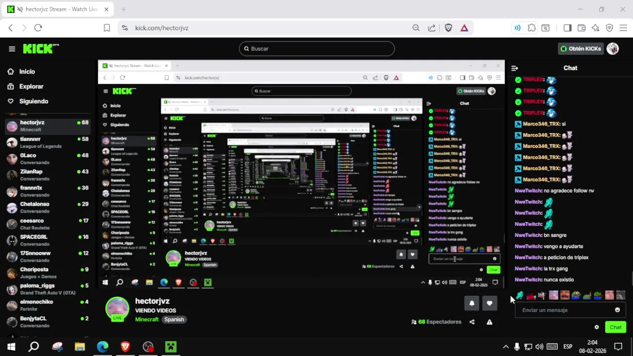This screenshot has height=356, width=633.
Task: Click hectorjvz streamer avatar with LIVE badge
Action: (x=117, y=309)
